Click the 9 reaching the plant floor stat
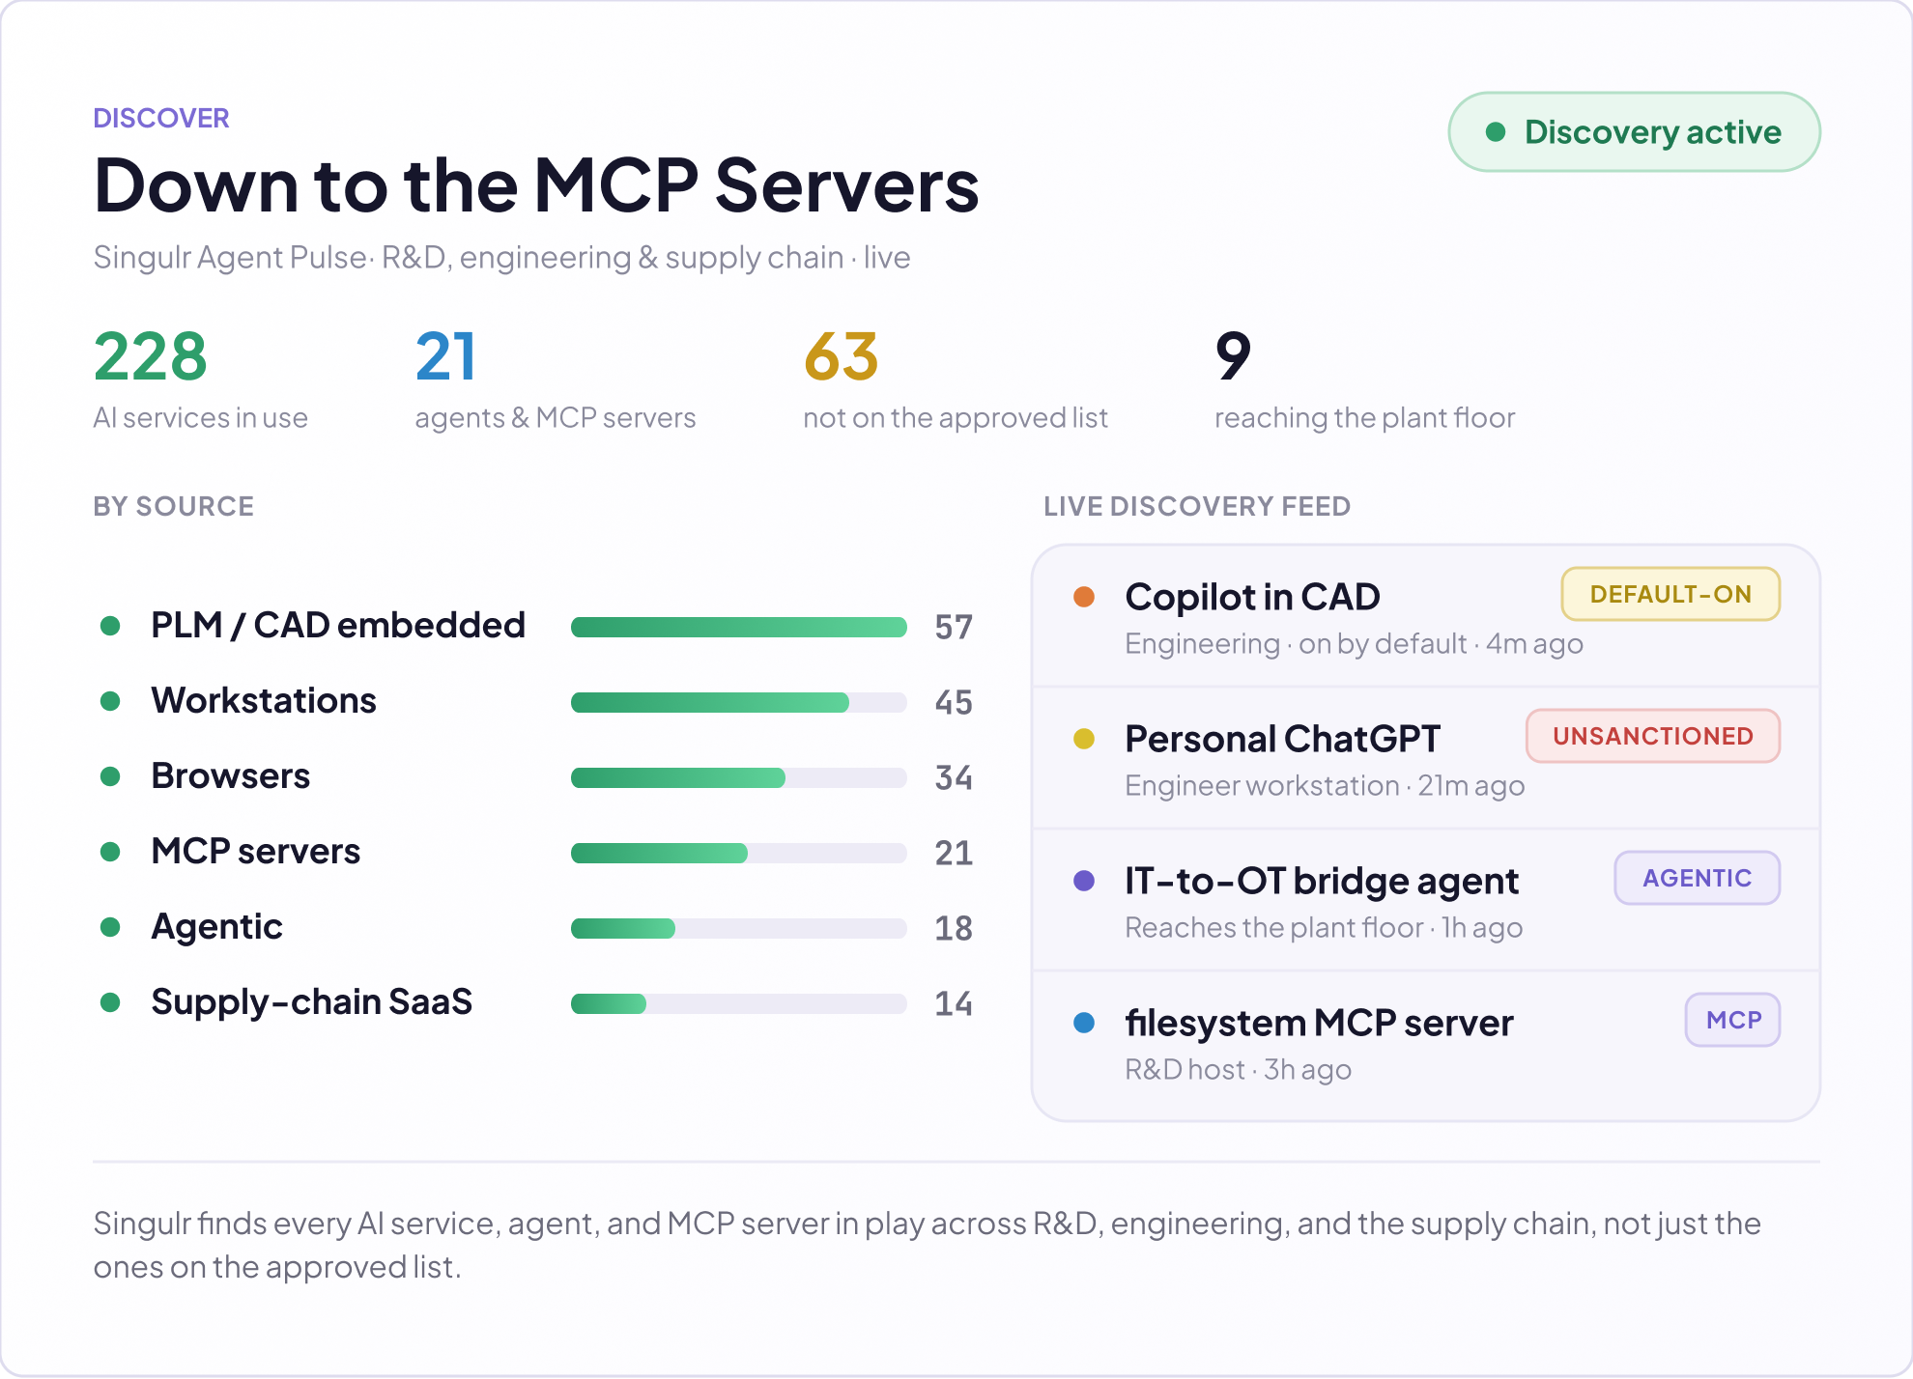The image size is (1913, 1379). (1364, 380)
